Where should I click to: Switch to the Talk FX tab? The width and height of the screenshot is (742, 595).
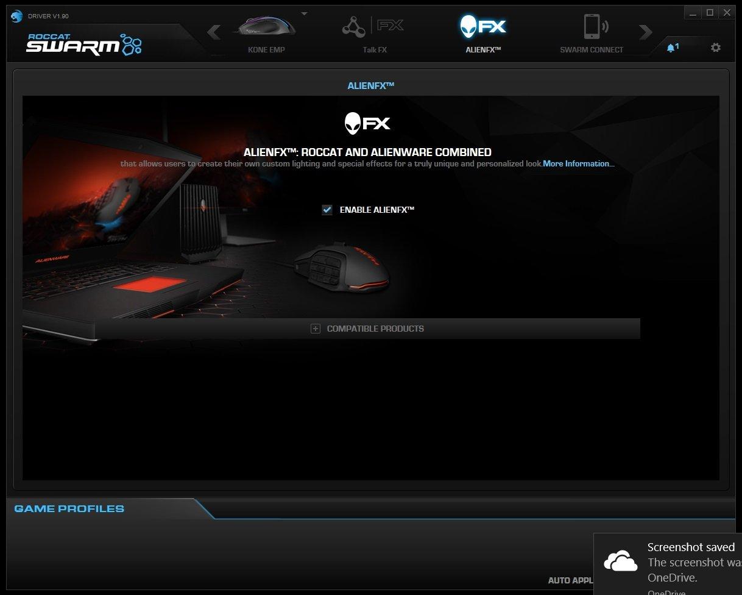(x=374, y=34)
